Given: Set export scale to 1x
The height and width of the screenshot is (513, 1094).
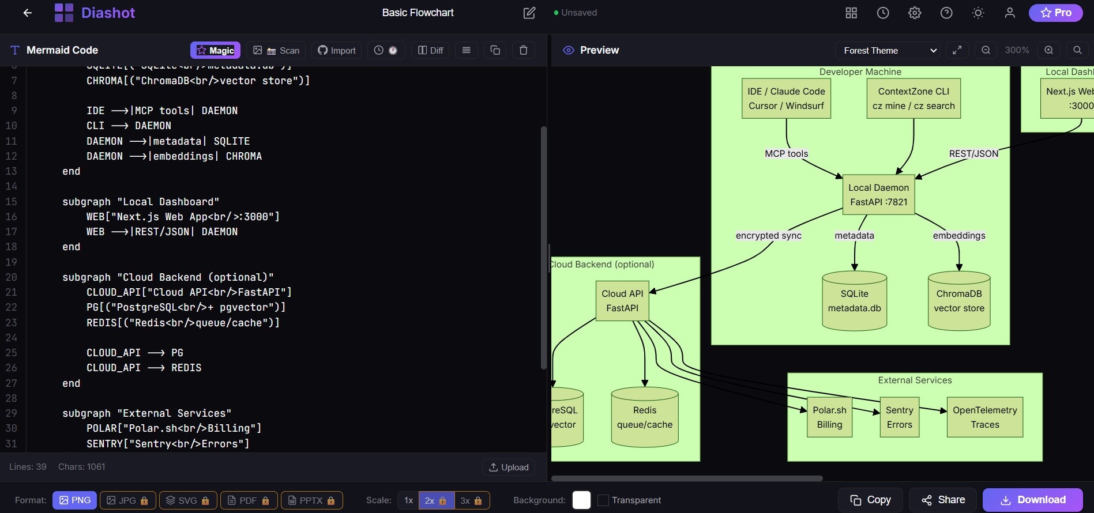Looking at the screenshot, I should click(408, 500).
